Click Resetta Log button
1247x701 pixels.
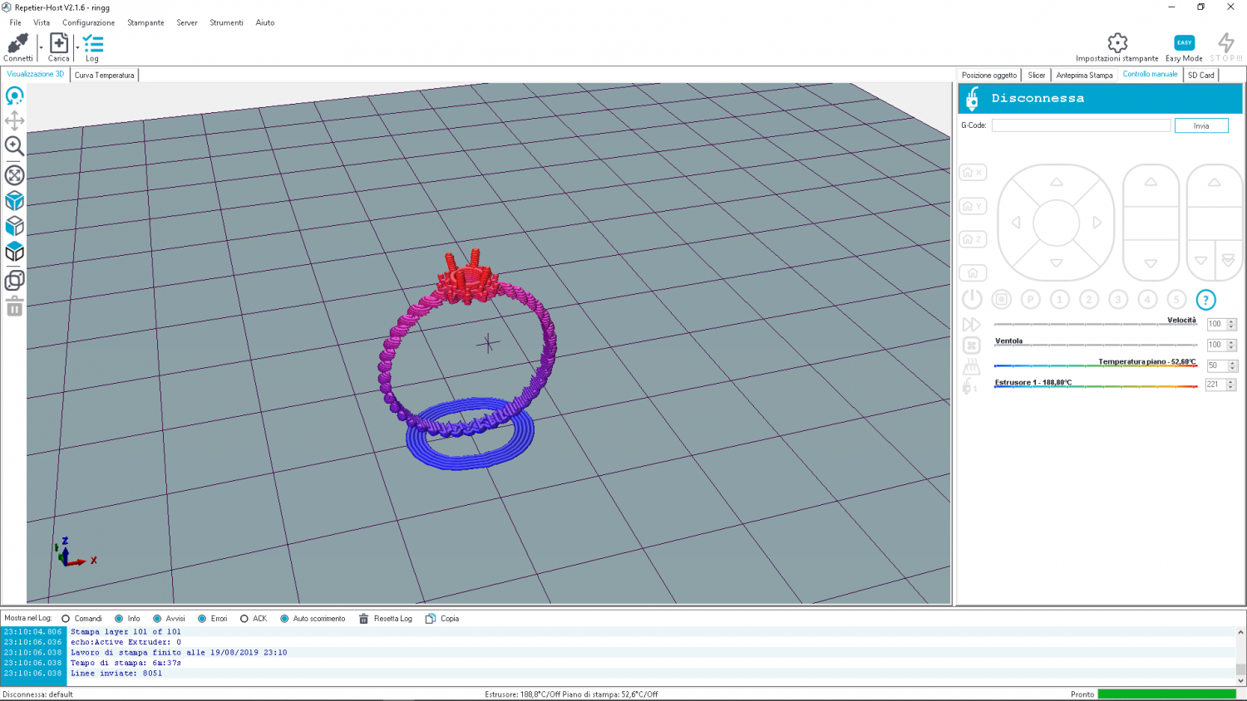(386, 619)
